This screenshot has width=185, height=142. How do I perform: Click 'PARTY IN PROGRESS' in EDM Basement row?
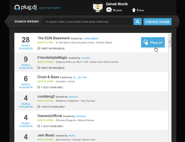pos(53,49)
